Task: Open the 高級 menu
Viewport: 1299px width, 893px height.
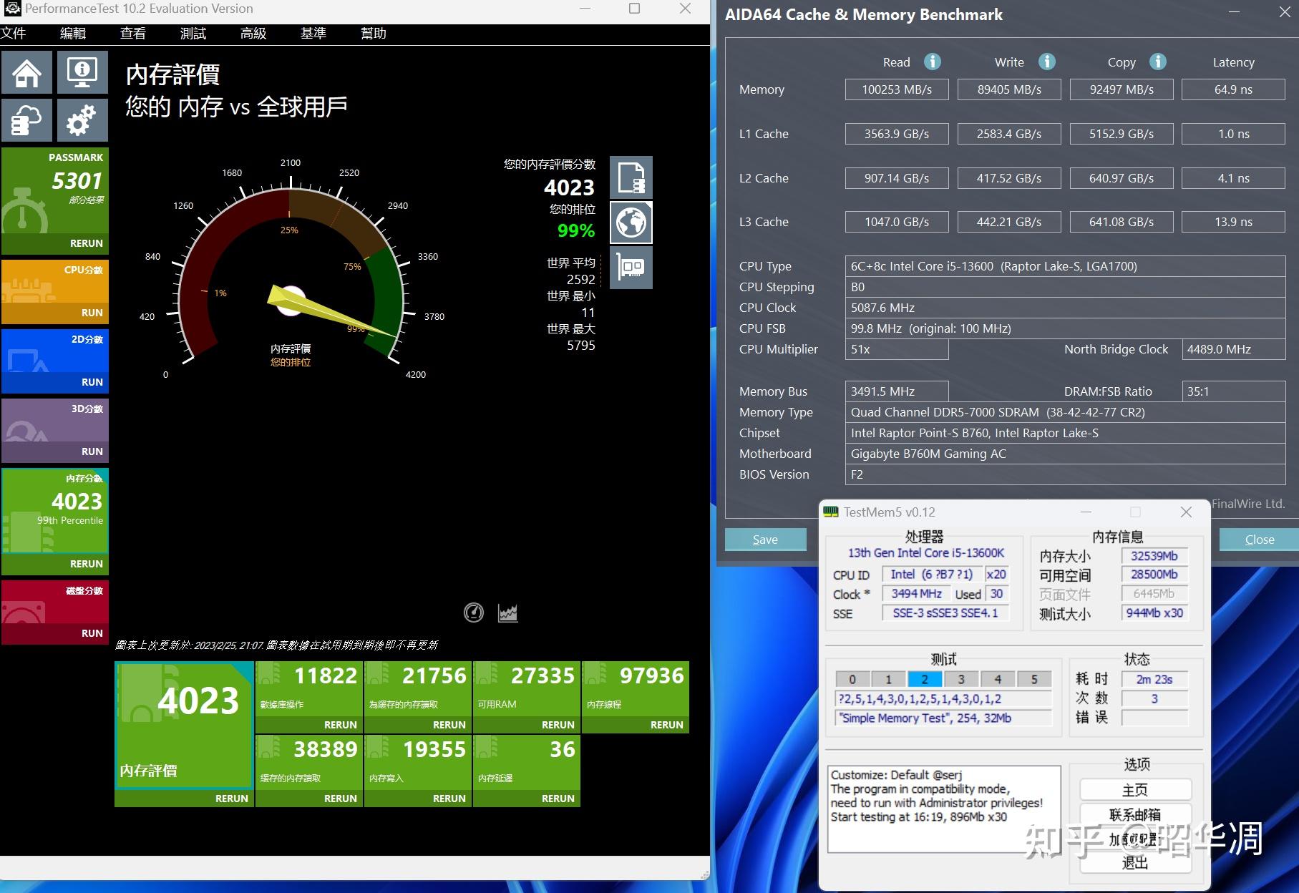Action: [x=253, y=34]
